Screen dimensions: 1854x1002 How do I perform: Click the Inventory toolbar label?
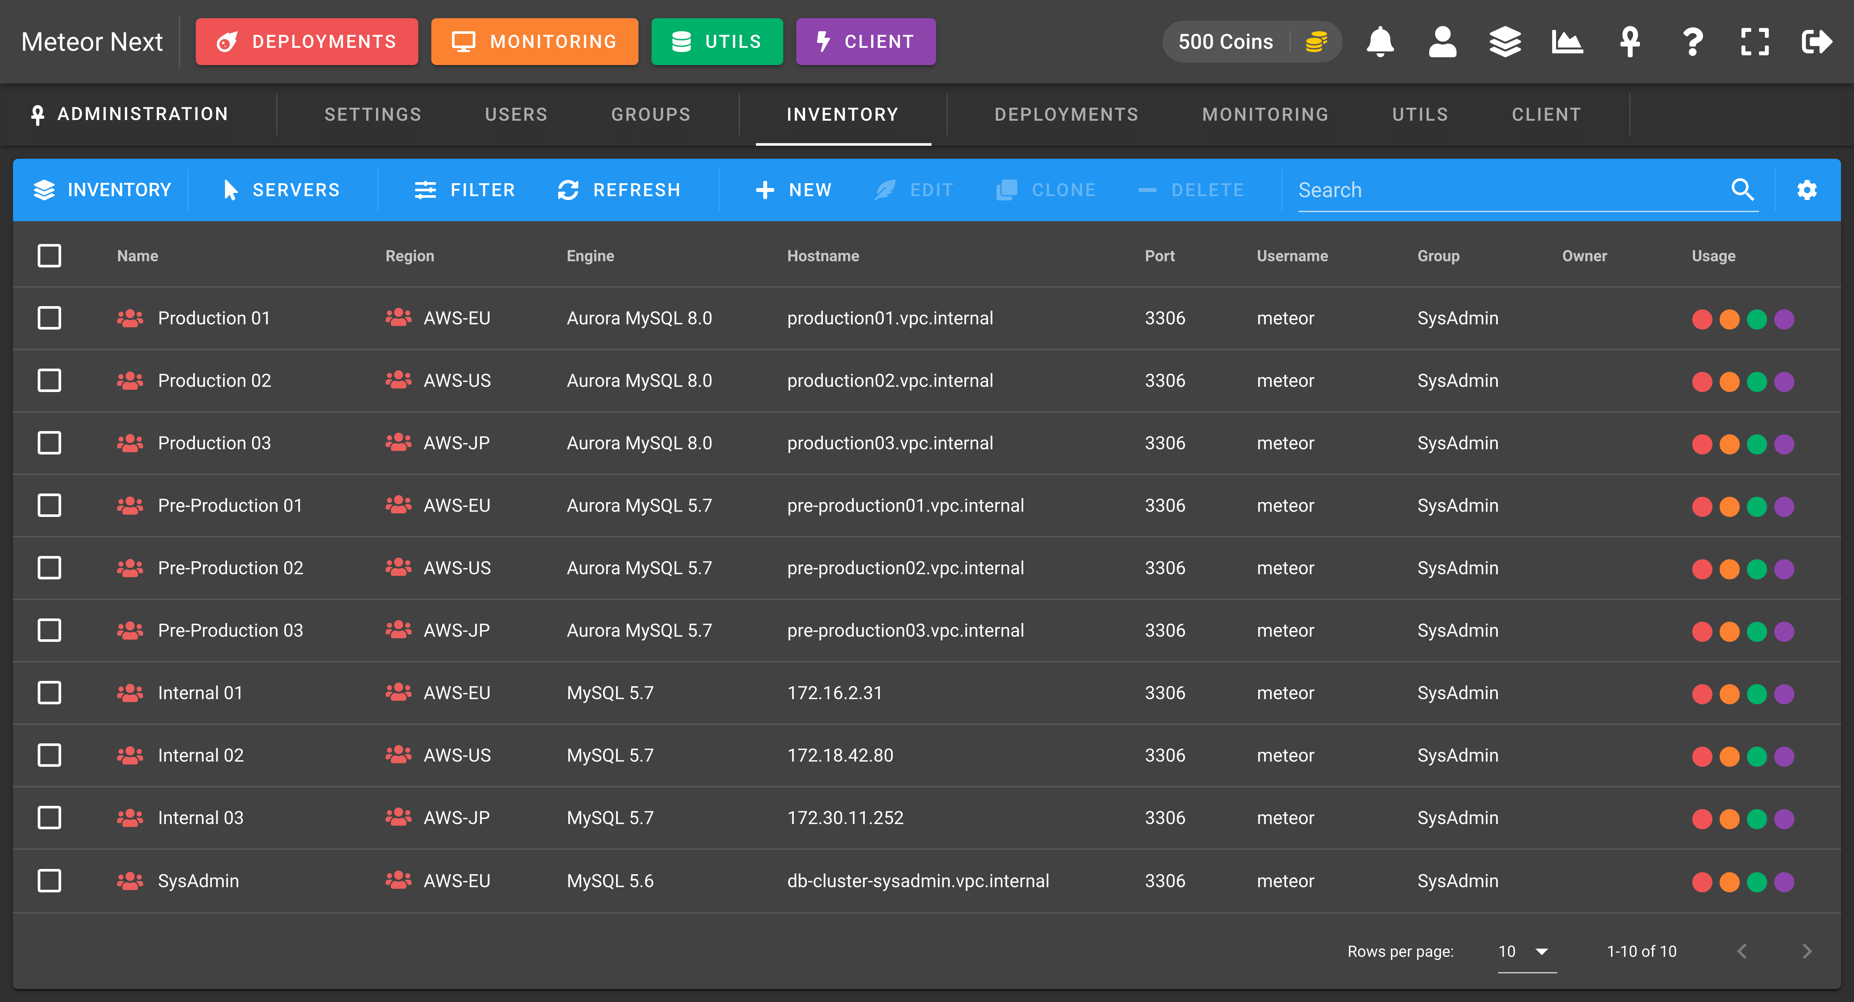pyautogui.click(x=119, y=190)
